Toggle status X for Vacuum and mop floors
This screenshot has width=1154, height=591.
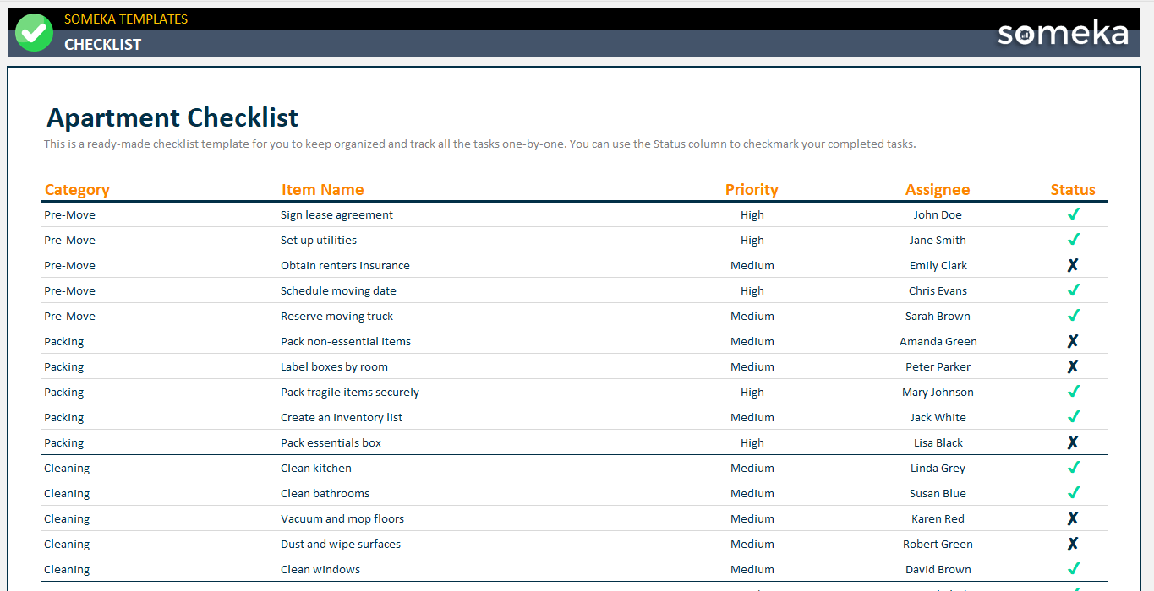pyautogui.click(x=1073, y=518)
